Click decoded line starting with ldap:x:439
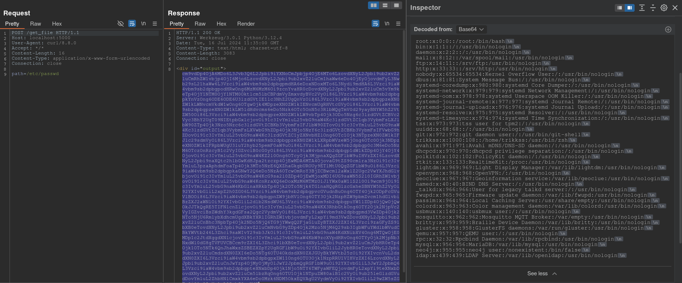The image size is (682, 283). [x=521, y=256]
